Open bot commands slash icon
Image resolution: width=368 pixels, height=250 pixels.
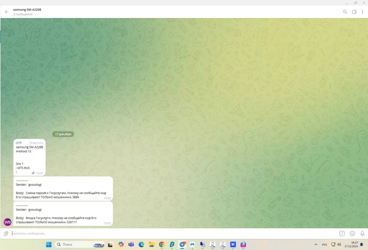(342, 234)
